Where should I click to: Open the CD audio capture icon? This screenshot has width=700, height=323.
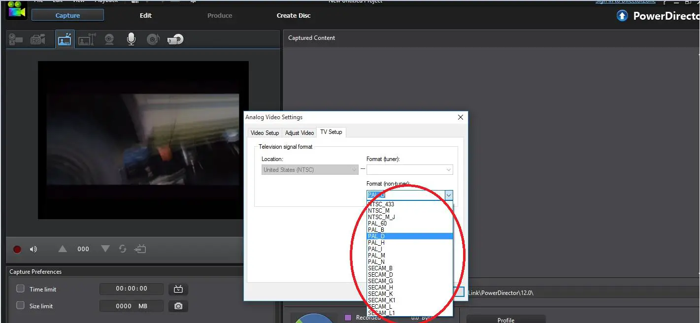tap(153, 39)
